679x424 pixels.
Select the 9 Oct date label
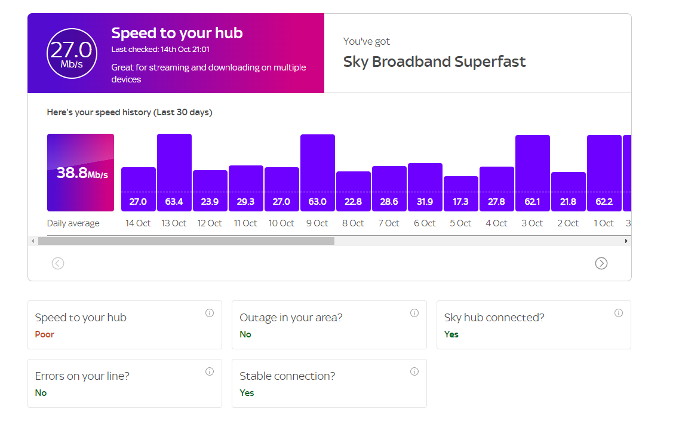tap(317, 223)
